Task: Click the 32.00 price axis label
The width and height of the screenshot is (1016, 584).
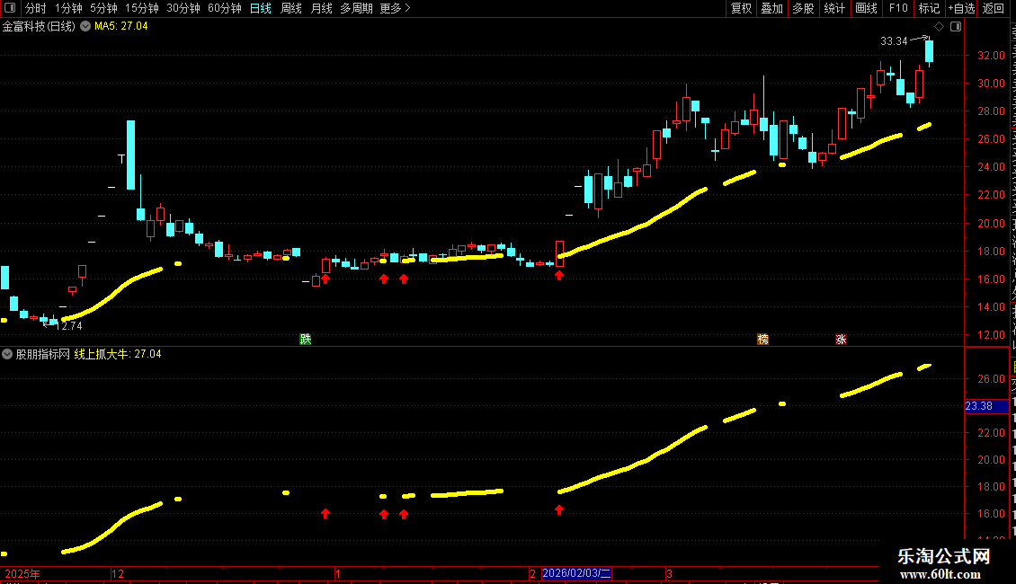Action: 992,56
